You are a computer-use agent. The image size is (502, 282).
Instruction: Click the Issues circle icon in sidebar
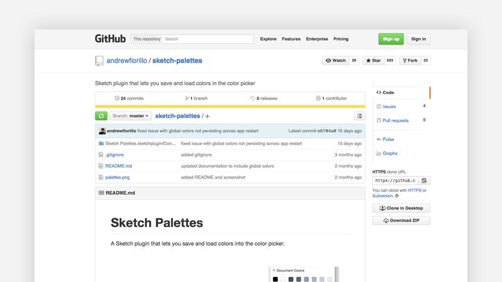pos(379,107)
